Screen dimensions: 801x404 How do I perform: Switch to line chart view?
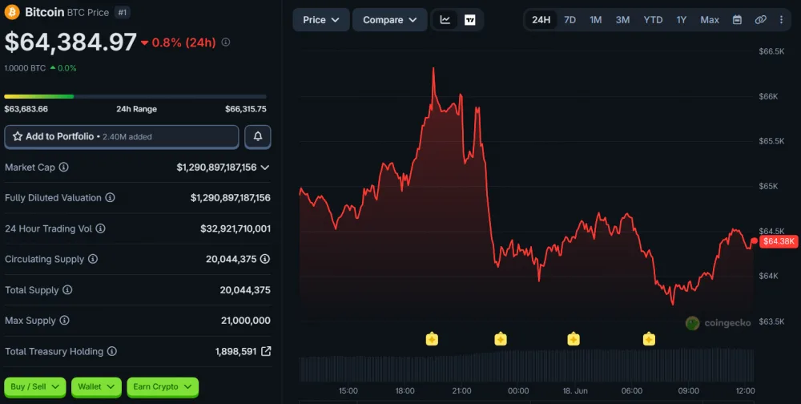pos(445,20)
